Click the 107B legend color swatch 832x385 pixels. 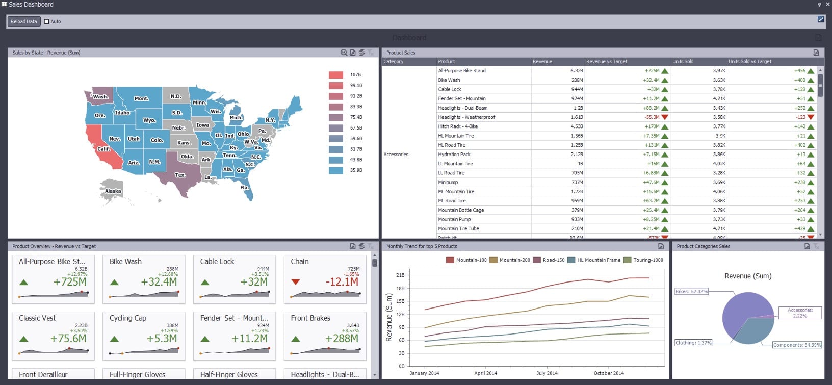(336, 75)
